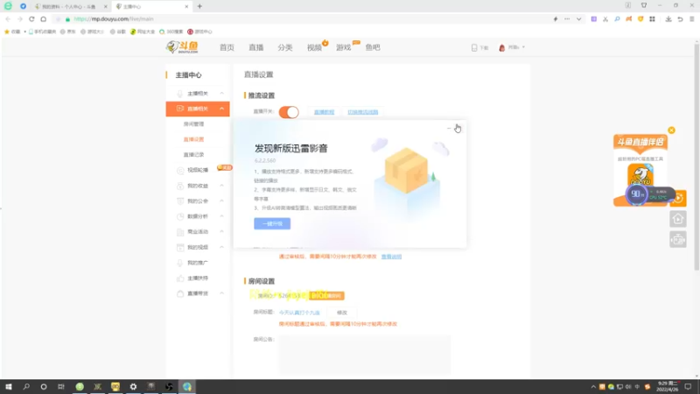Select 房间管理 in the sidebar
The width and height of the screenshot is (700, 394).
pos(193,124)
